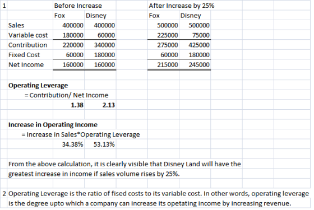Click '= Increase in Sales*Operating Leverage' formula text
This screenshot has height=210, width=314.
point(81,134)
